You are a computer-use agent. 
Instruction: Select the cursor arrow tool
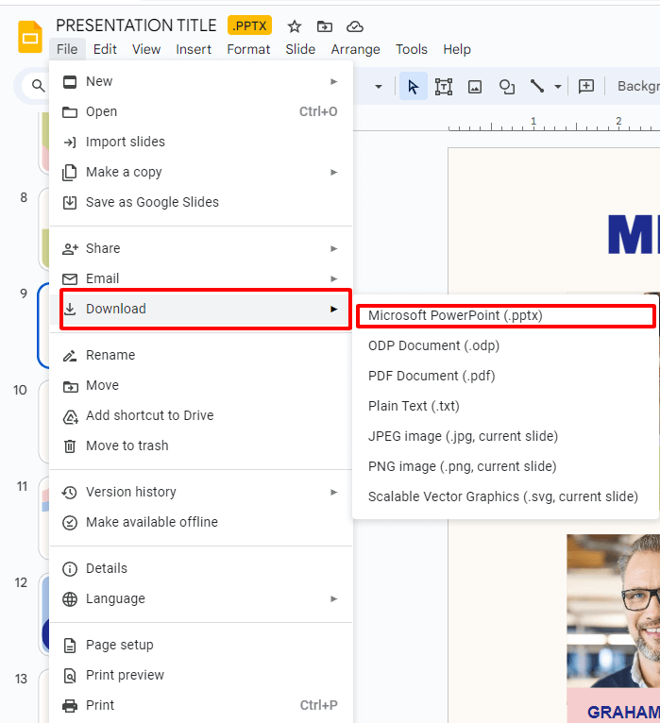413,86
